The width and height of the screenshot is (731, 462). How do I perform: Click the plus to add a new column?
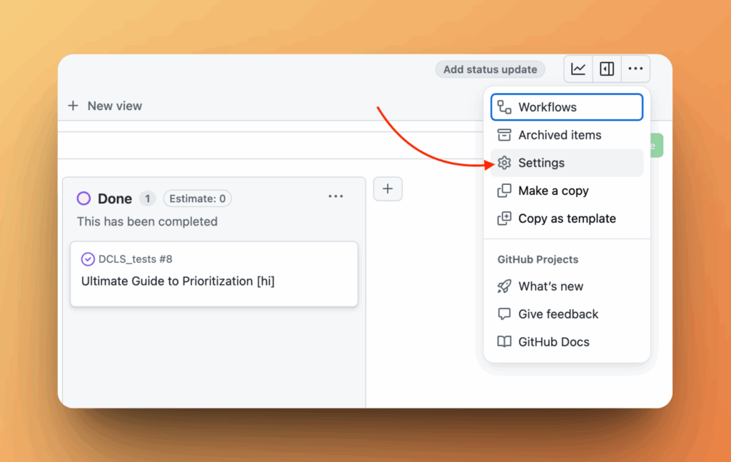(388, 189)
